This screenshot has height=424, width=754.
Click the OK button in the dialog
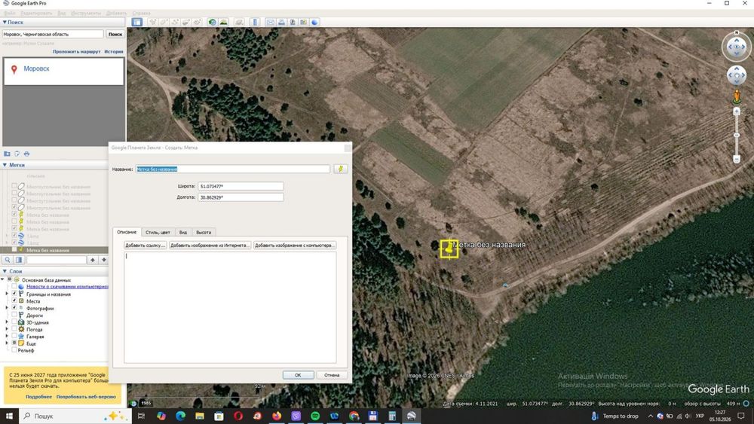tap(298, 375)
